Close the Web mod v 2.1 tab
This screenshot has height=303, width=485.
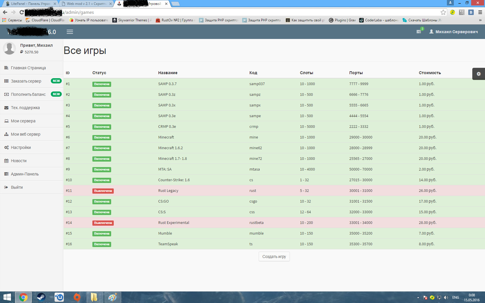coord(110,4)
